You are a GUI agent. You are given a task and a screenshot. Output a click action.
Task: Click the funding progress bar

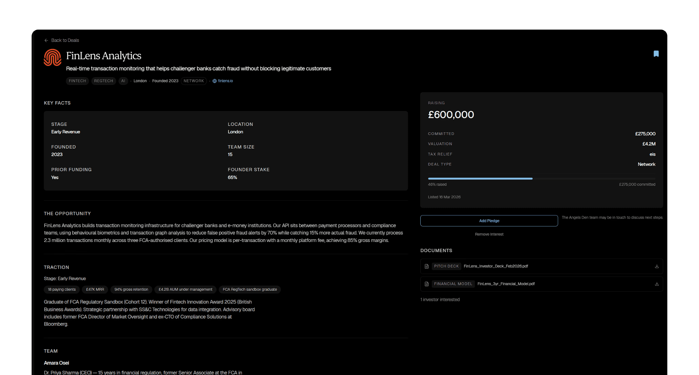(541, 178)
